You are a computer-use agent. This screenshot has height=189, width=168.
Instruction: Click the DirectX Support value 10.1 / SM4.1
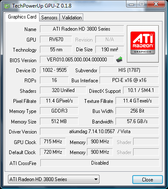point(141,90)
